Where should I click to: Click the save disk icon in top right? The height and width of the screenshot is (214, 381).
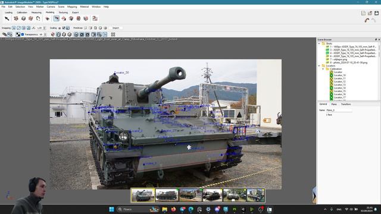376,13
